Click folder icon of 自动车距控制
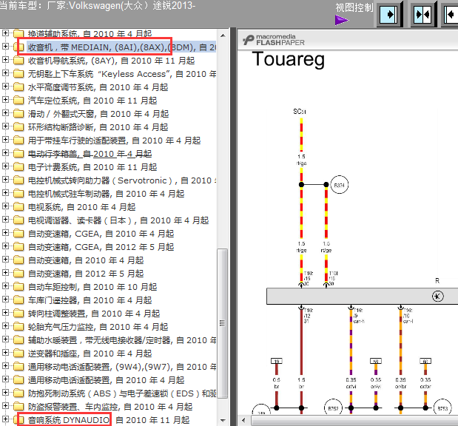This screenshot has height=426, width=458. click(18, 287)
